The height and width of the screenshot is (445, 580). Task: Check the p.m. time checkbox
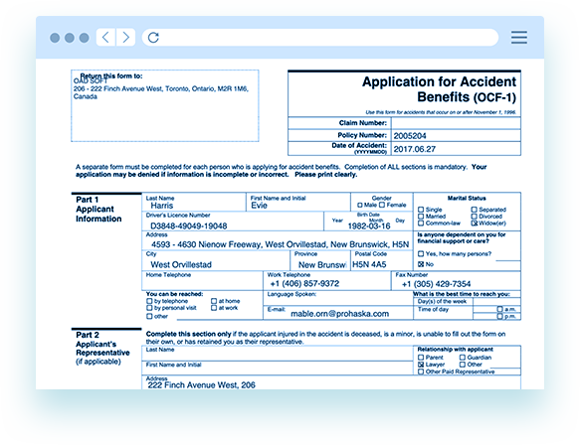499,317
